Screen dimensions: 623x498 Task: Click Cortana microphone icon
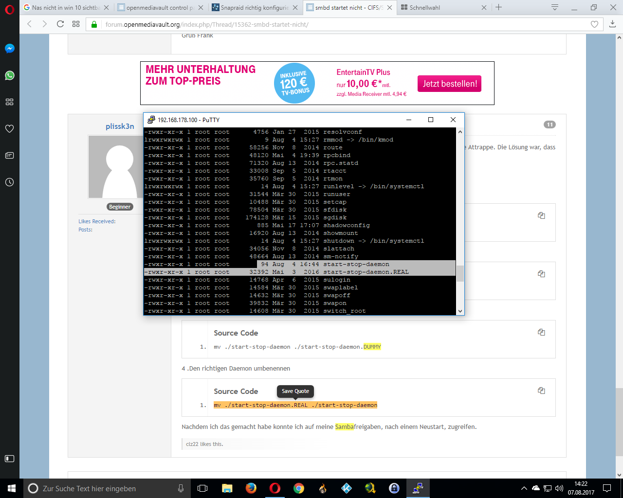(x=181, y=488)
